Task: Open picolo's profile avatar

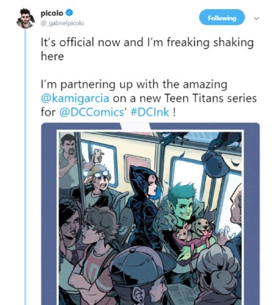Action: pyautogui.click(x=26, y=18)
